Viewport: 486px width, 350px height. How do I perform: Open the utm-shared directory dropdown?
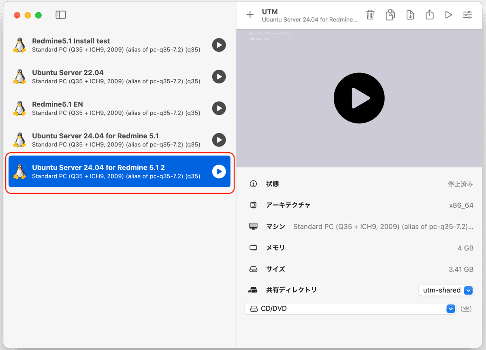point(446,290)
